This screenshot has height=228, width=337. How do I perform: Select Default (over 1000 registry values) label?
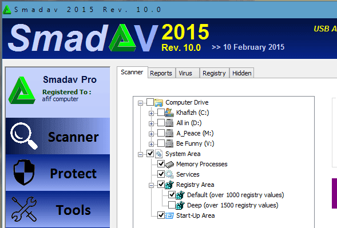[x=236, y=195]
